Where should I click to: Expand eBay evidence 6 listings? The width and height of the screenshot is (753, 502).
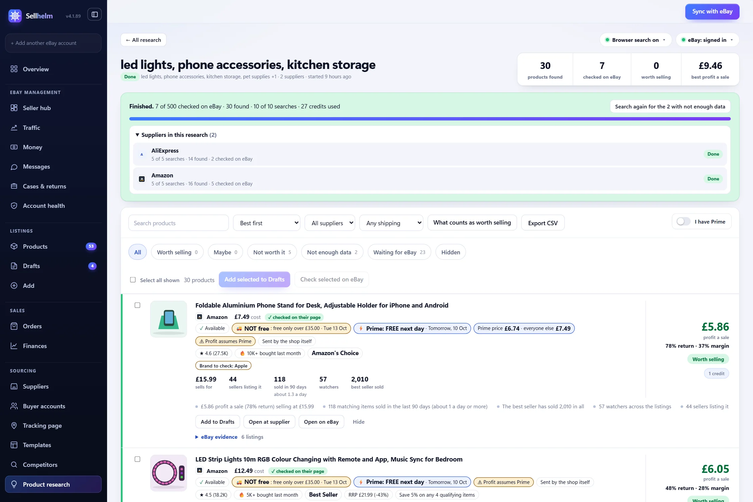[229, 437]
